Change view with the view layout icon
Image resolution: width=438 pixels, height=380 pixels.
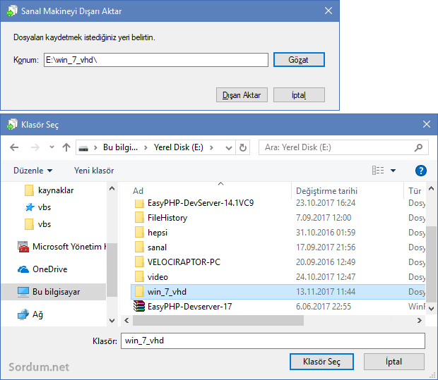(x=378, y=171)
